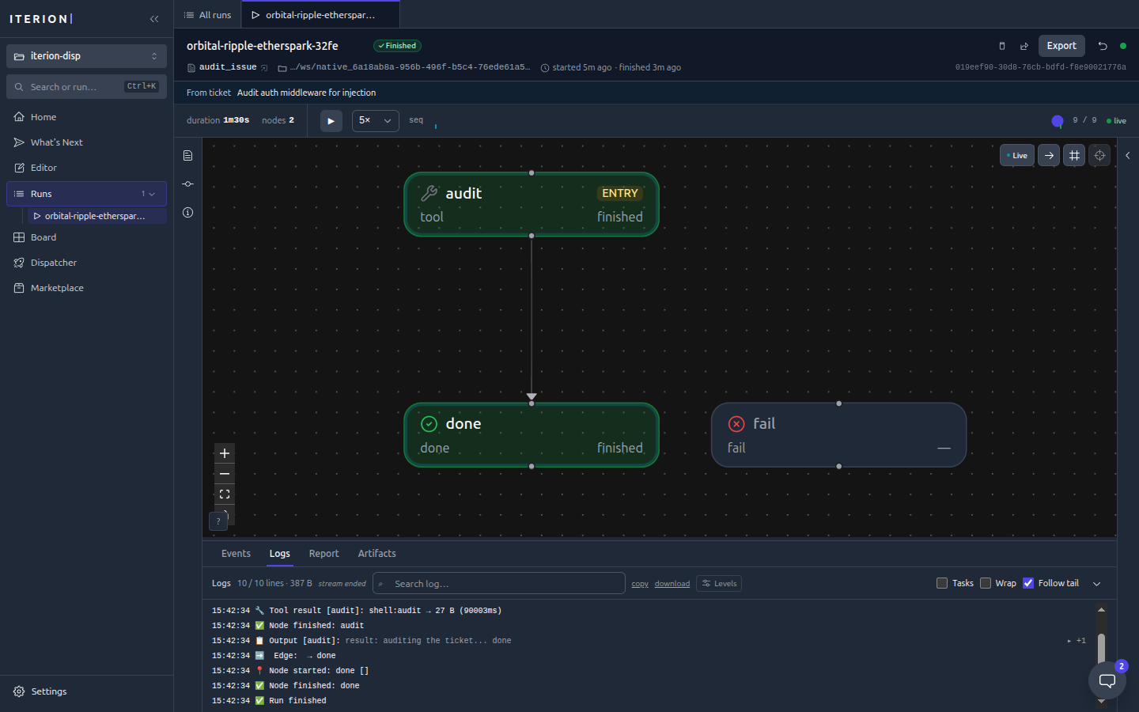Click the Finished status badge
Screen dimensions: 1139x712
click(397, 46)
